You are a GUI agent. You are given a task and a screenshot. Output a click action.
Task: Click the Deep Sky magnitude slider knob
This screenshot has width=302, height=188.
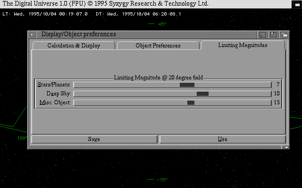(202, 94)
